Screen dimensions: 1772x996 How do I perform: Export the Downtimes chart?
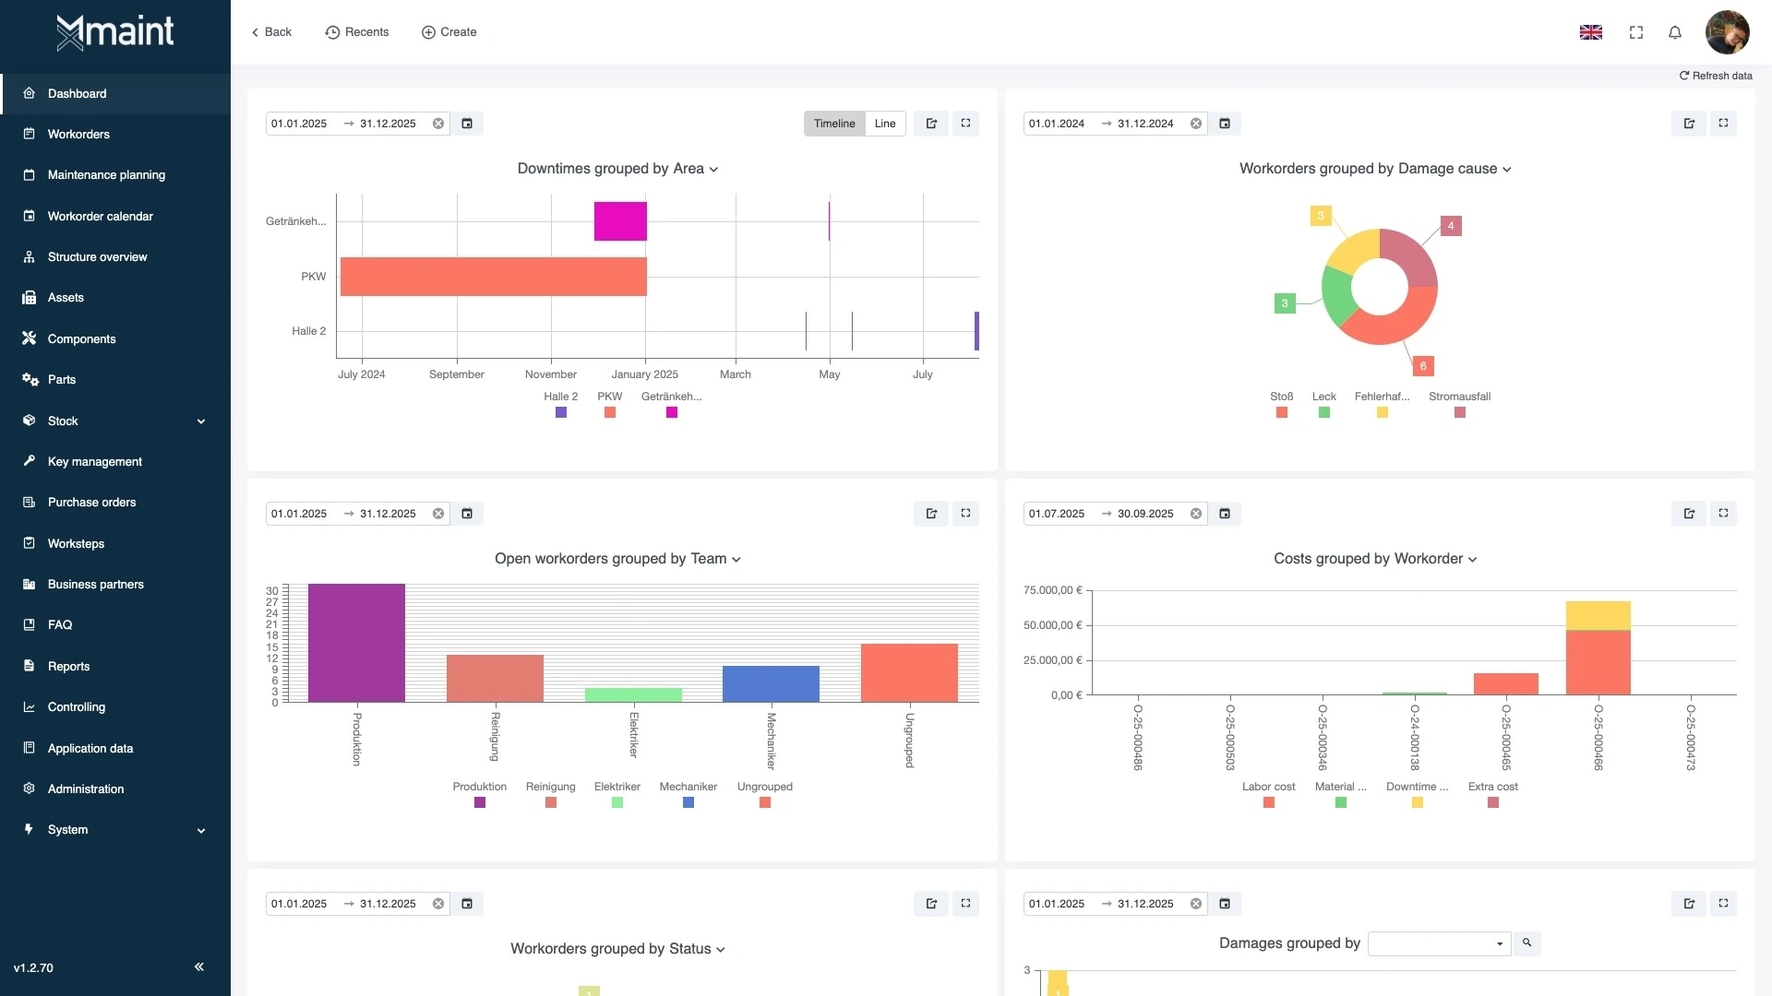click(931, 124)
